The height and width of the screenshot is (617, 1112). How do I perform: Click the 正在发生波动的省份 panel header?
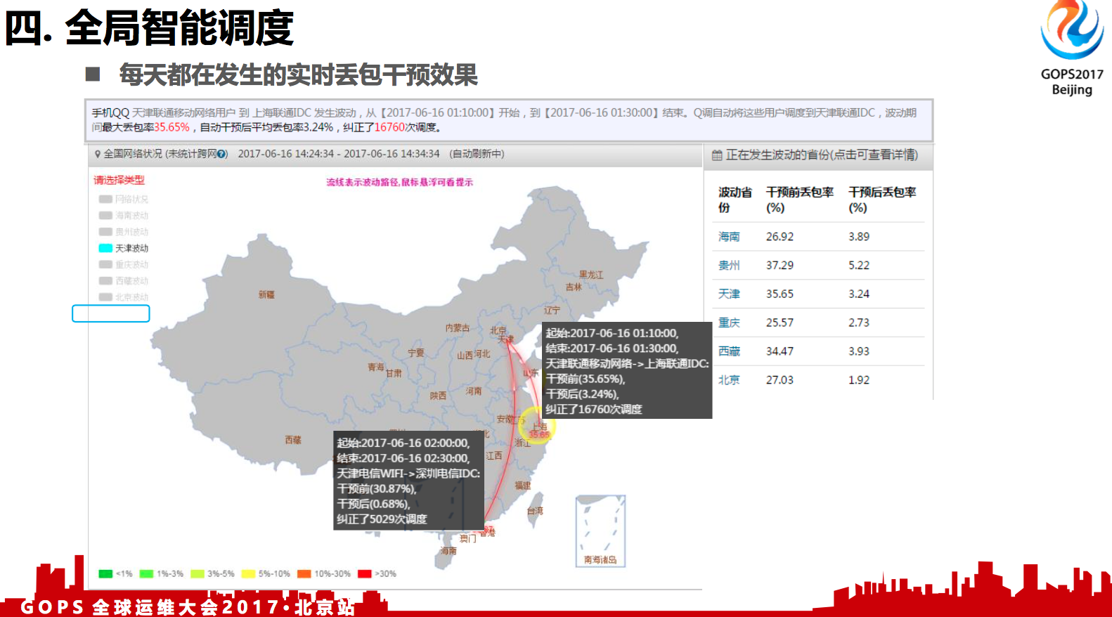[x=818, y=155]
